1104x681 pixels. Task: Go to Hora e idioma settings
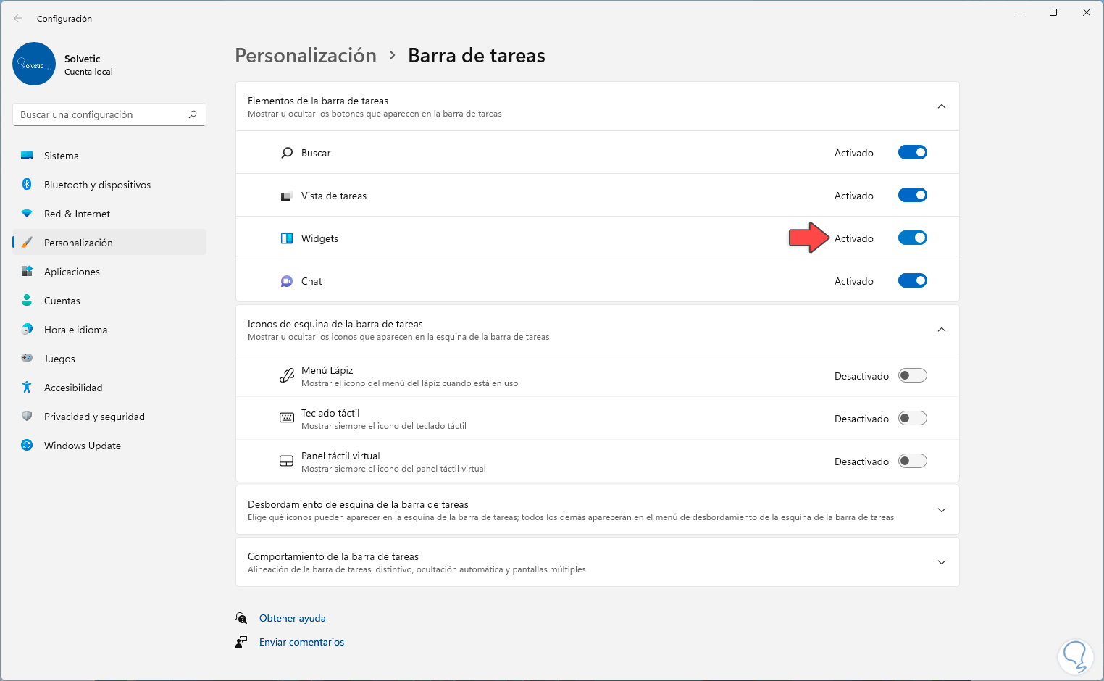tap(75, 330)
